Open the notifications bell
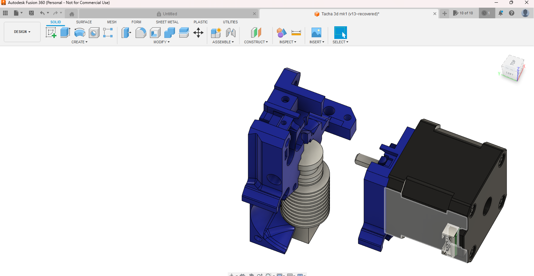This screenshot has width=534, height=276. point(501,13)
